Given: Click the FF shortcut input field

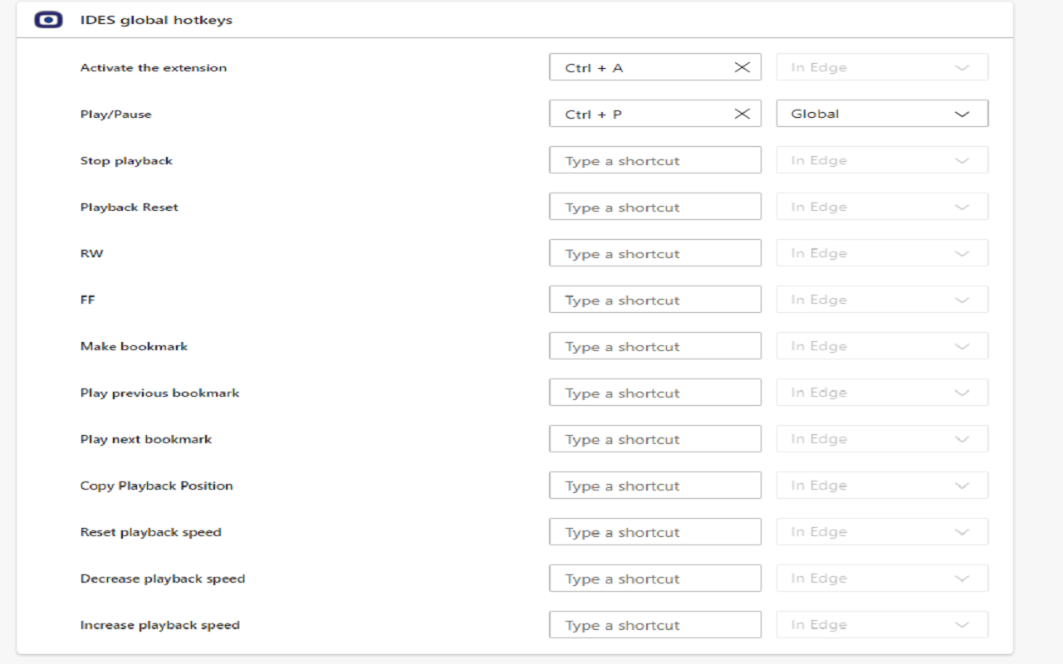Looking at the screenshot, I should tap(655, 299).
